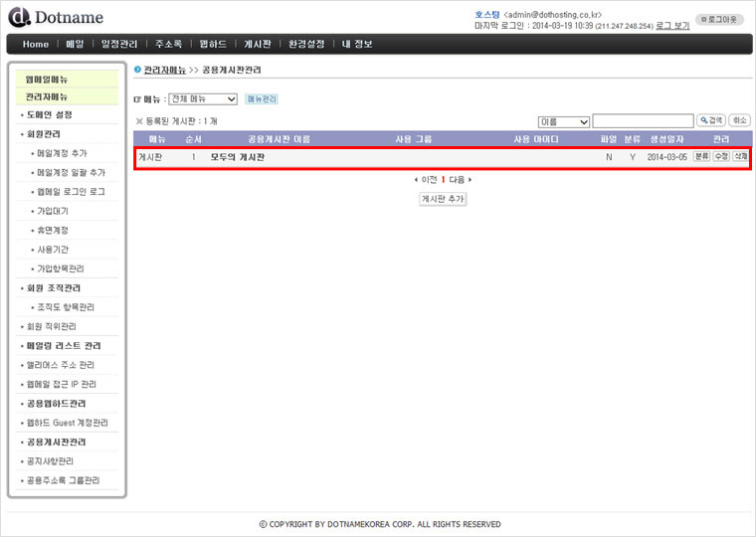Click the 게시판 추가 button

[x=442, y=199]
